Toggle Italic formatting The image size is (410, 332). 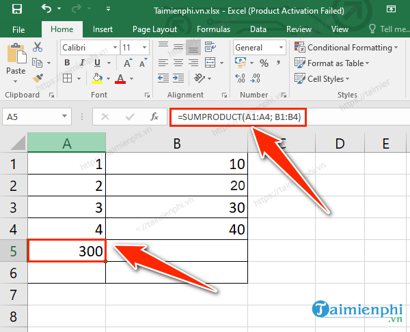(79, 63)
